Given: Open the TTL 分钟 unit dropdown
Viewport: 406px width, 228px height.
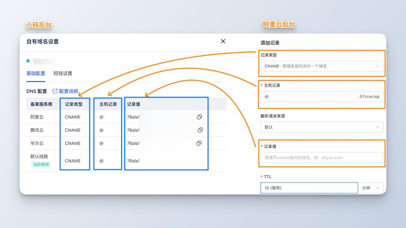Looking at the screenshot, I should point(371,188).
